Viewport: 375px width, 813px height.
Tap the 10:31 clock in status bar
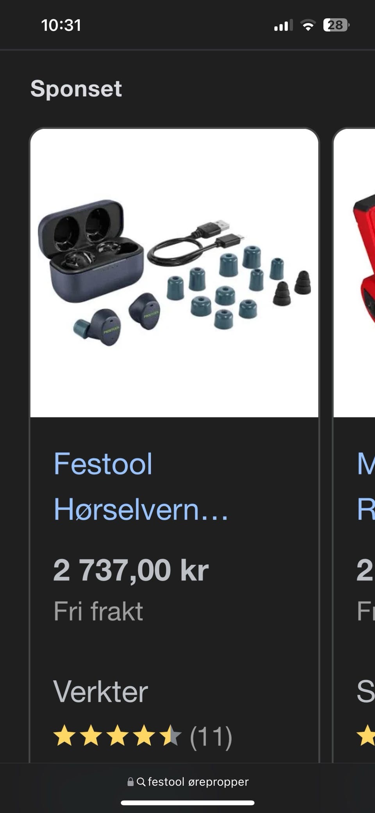tap(61, 25)
